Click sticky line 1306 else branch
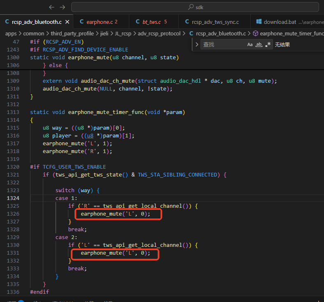This screenshot has width=324, height=302. pyautogui.click(x=56, y=65)
